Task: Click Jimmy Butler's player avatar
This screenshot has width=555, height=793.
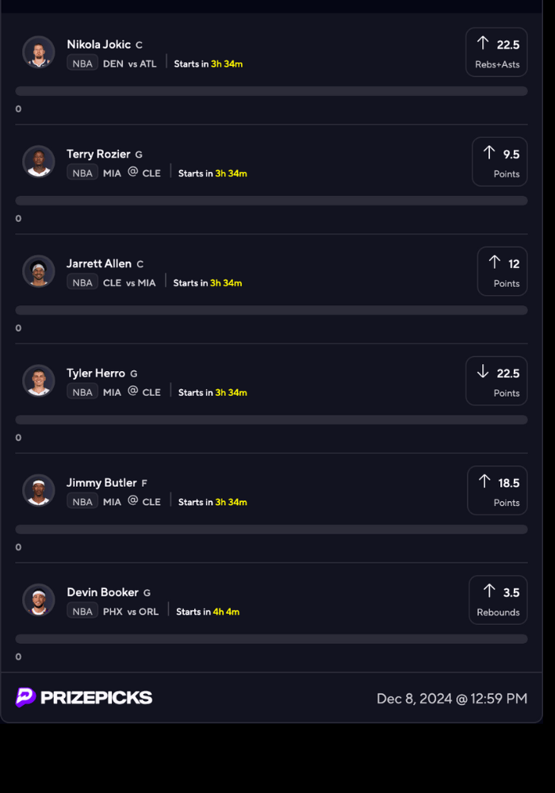Action: click(39, 490)
